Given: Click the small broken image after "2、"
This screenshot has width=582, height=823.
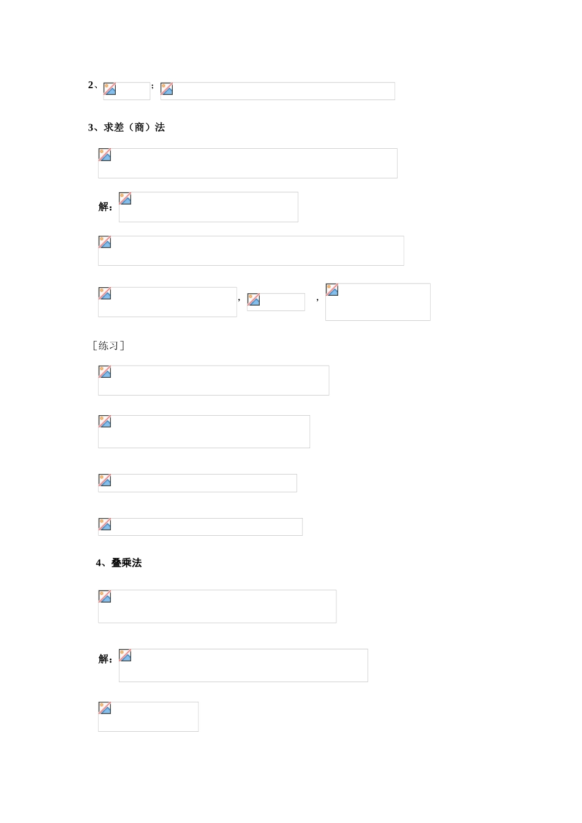Looking at the screenshot, I should 127,91.
